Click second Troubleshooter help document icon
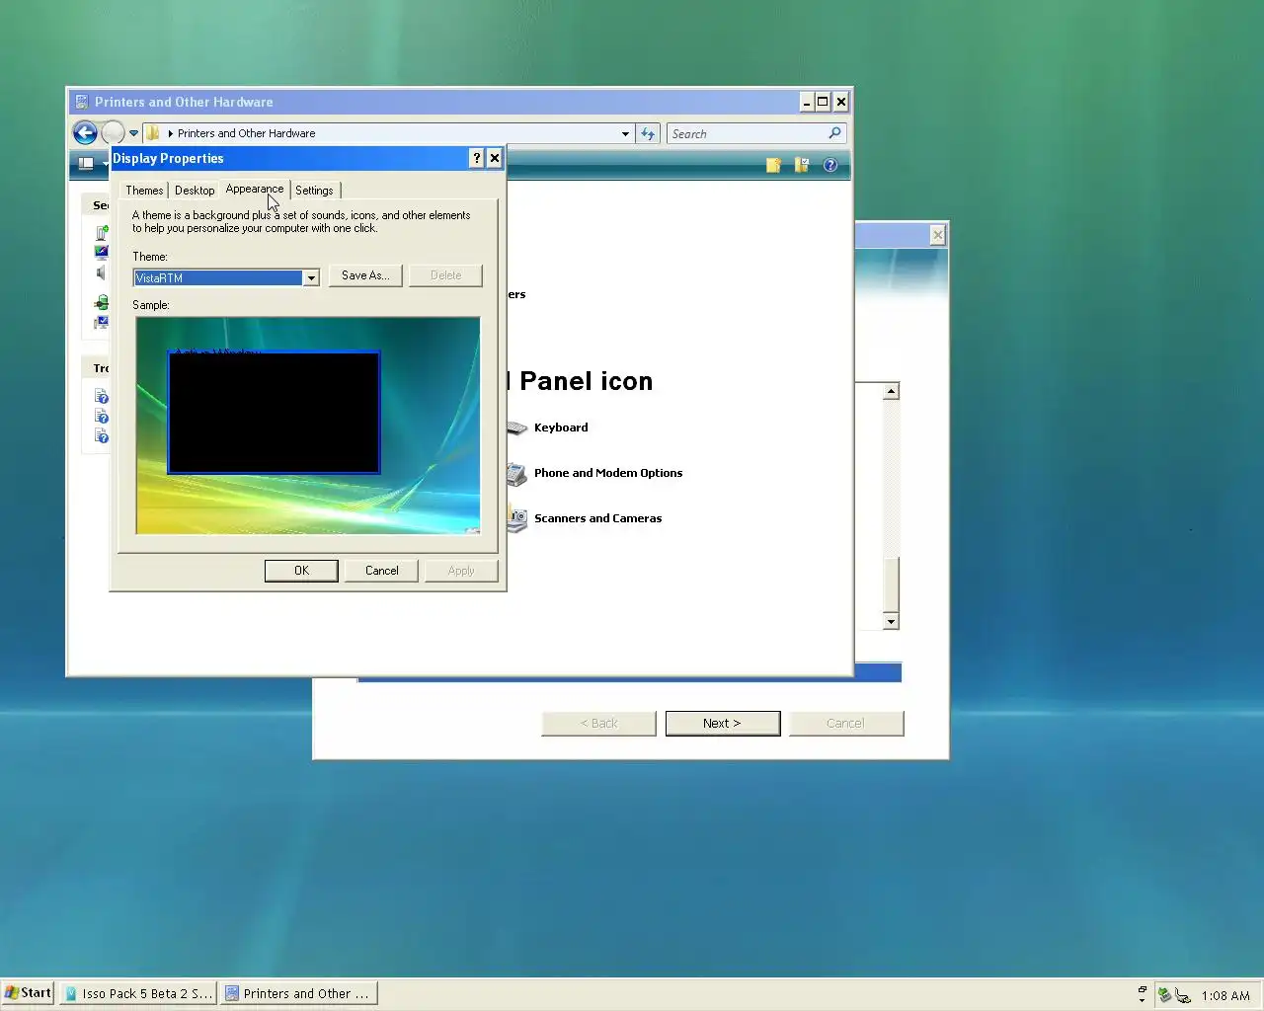Screen dimensions: 1264x1011 [102, 416]
